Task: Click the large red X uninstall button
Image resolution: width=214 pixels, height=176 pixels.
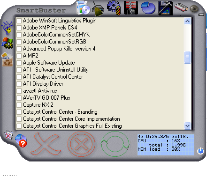Action: click(x=46, y=144)
